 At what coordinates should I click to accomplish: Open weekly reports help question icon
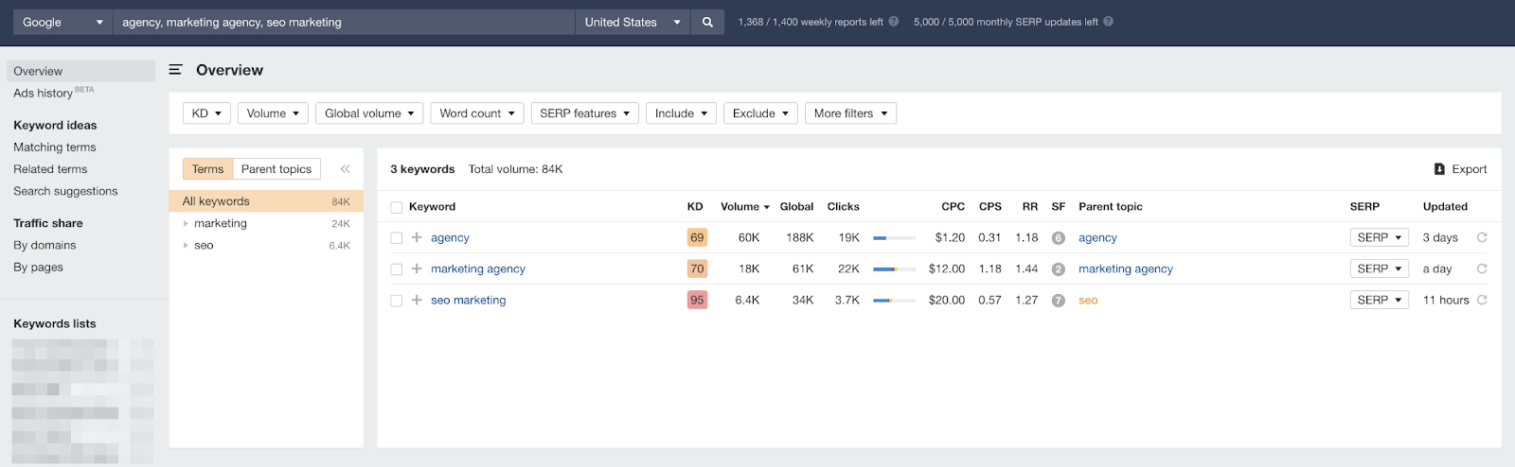point(893,22)
